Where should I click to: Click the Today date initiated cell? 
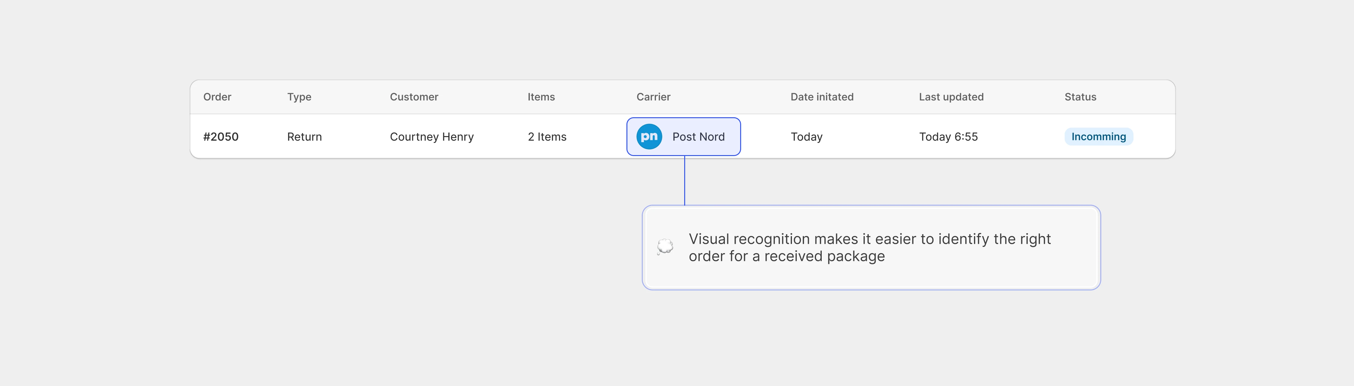pos(806,137)
